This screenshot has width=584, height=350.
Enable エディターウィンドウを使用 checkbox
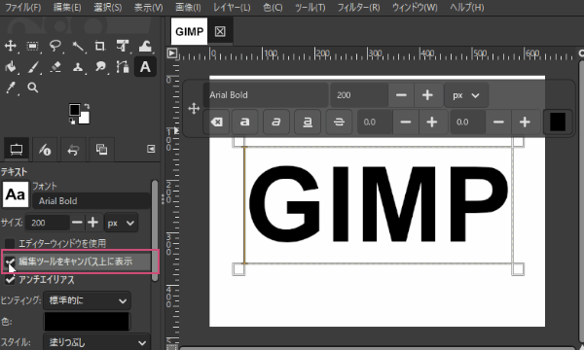coord(10,244)
